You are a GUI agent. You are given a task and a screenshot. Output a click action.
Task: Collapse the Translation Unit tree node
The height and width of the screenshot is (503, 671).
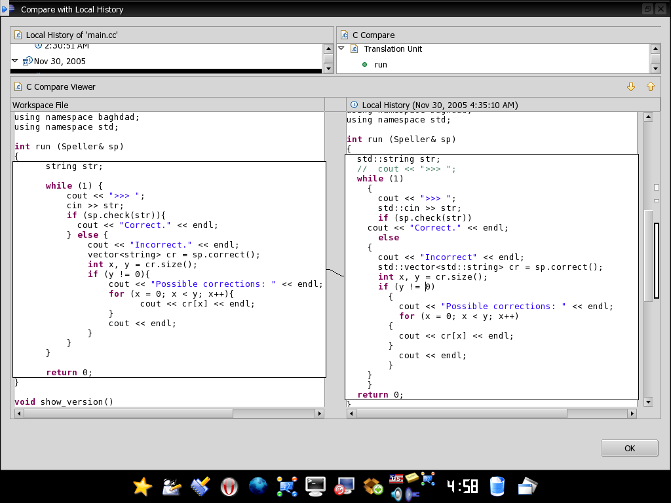click(x=341, y=48)
